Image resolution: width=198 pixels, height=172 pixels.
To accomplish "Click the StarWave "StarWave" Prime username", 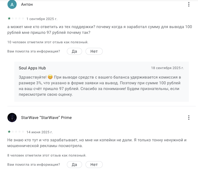I will point(46,118).
